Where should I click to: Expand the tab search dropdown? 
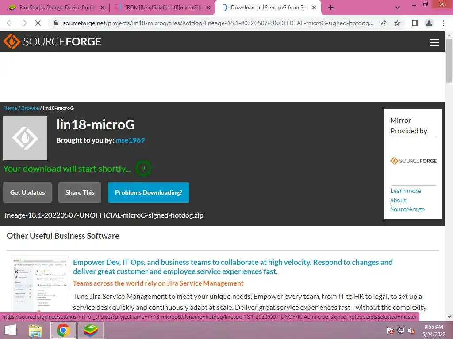tap(398, 8)
